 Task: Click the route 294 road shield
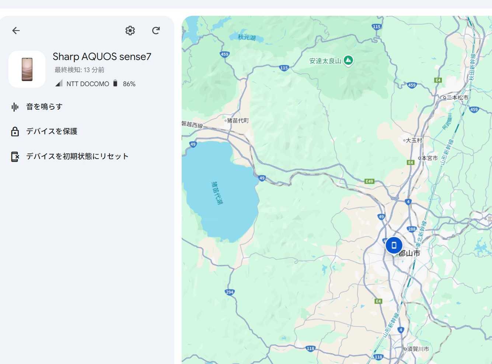pyautogui.click(x=230, y=292)
